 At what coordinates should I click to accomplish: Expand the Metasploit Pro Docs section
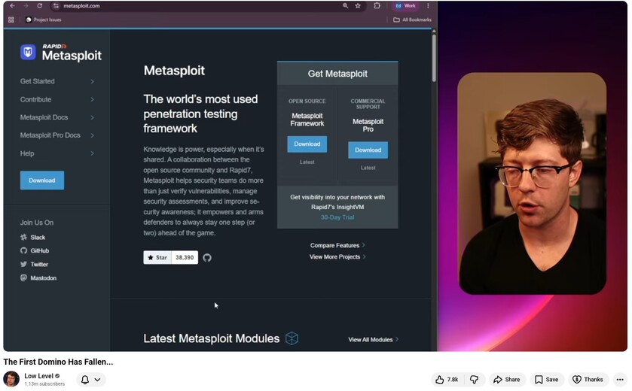point(56,135)
